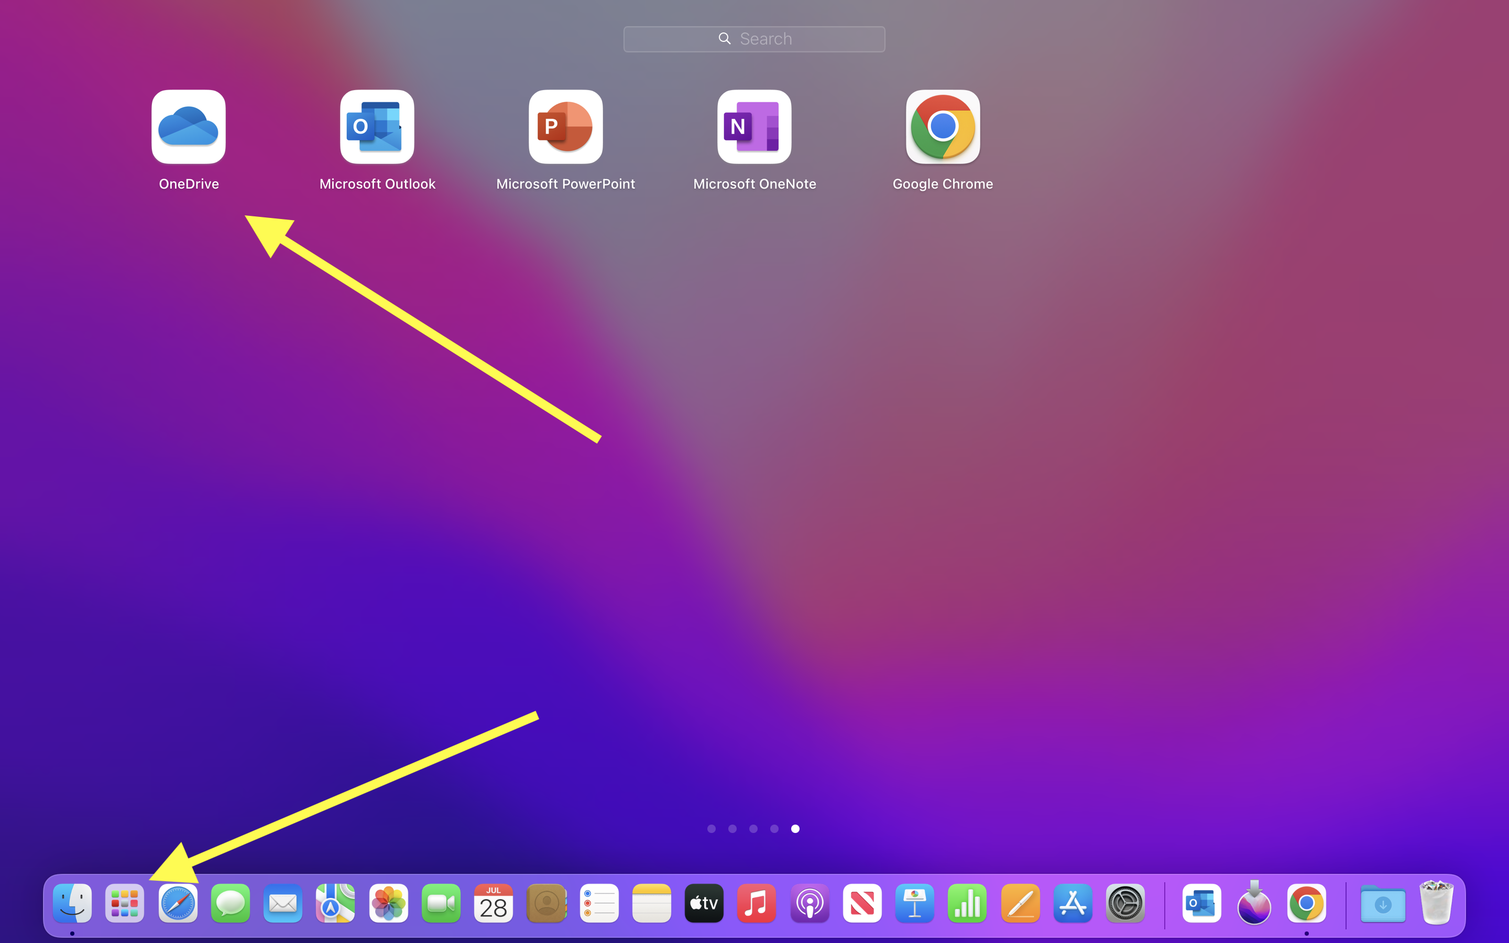Open Google Chrome in Launchpad grid
1509x943 pixels.
pos(943,127)
